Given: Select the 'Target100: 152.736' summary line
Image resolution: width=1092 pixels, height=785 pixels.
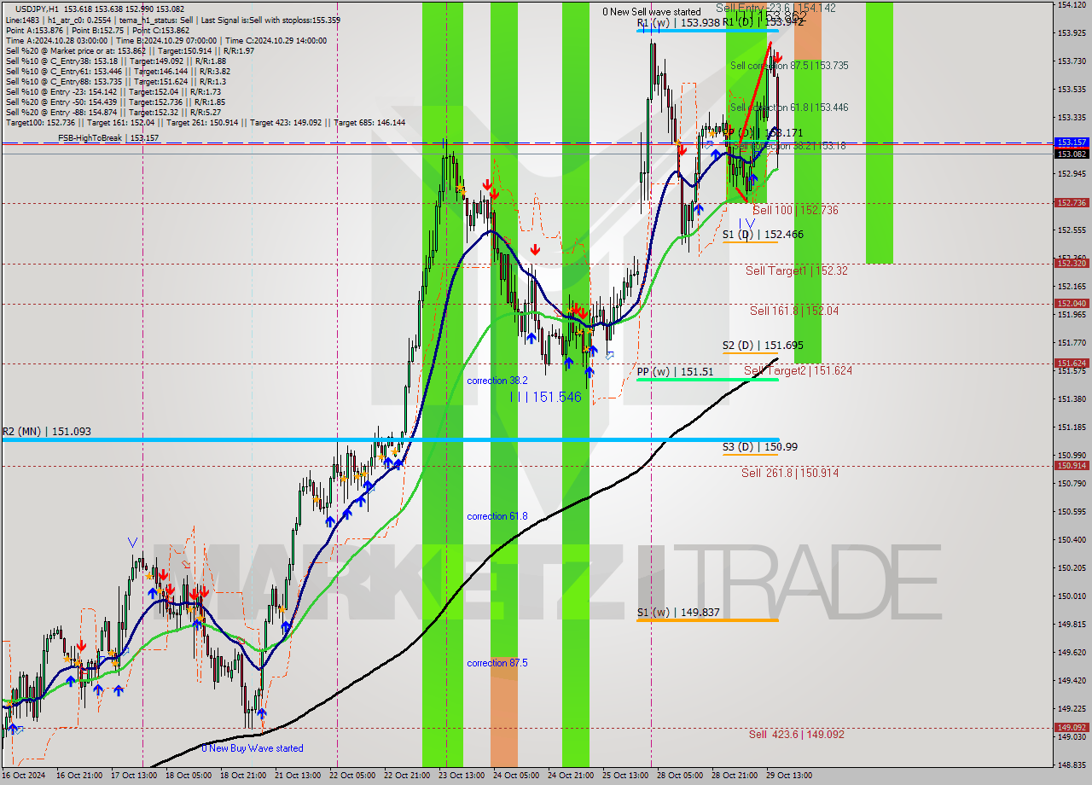Looking at the screenshot, I should (x=205, y=123).
